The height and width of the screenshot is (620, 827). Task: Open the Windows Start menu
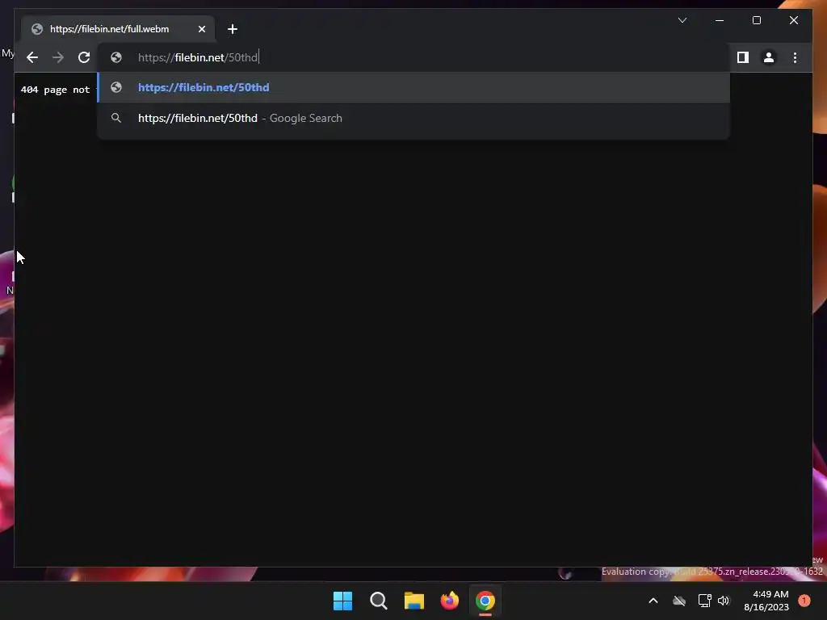tap(342, 601)
